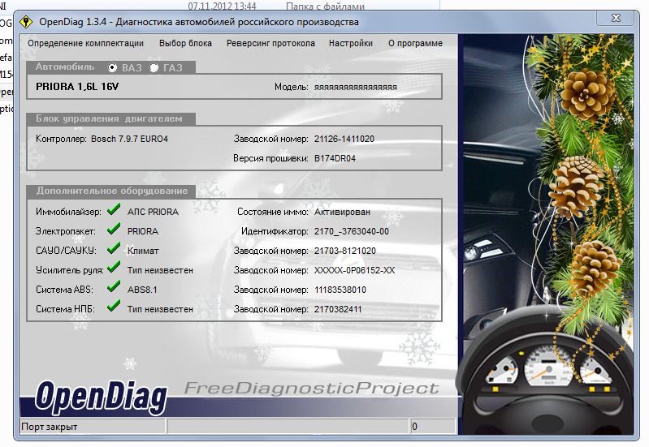
Task: Click serial number XXXXX-0P06152-XX
Action: (354, 270)
